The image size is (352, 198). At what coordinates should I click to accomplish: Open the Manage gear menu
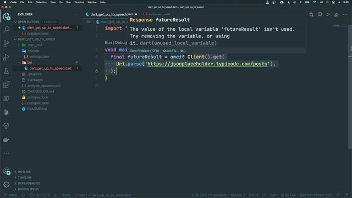pyautogui.click(x=6, y=185)
